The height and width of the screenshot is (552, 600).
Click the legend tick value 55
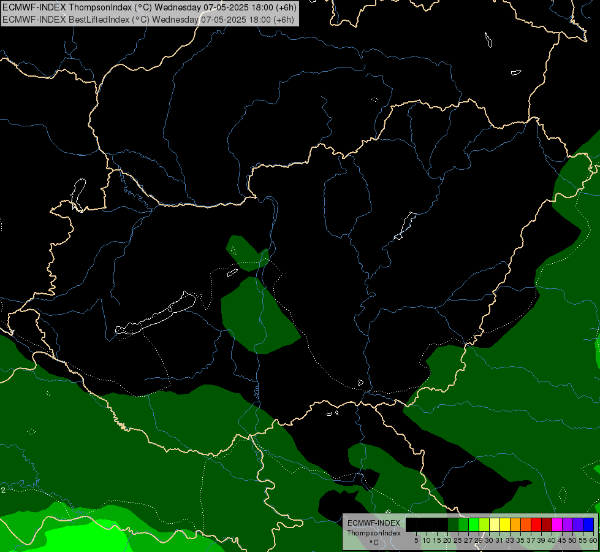tap(583, 540)
